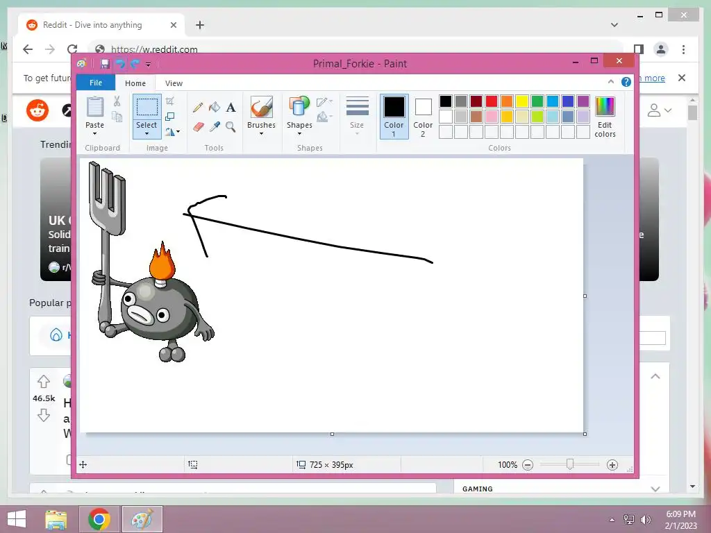The width and height of the screenshot is (711, 533).
Task: Collapse the Reddit sidebar panel chevron
Action: click(655, 376)
